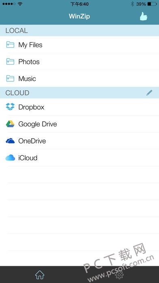The width and height of the screenshot is (159, 283).
Task: Tap the iCloud cloud icon
Action: (10, 158)
